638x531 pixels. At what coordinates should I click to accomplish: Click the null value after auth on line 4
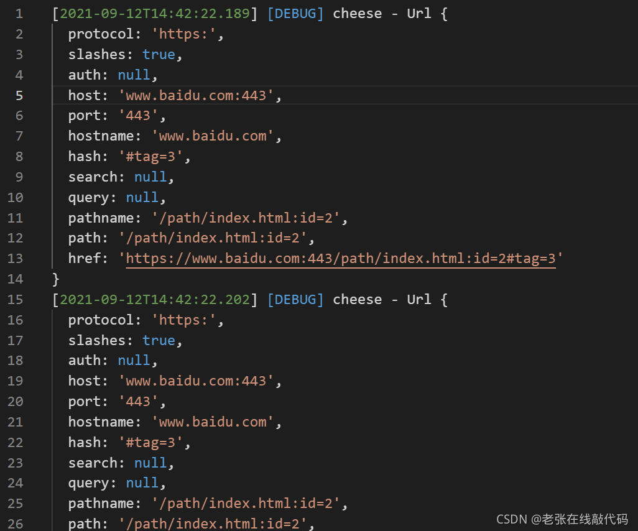[134, 75]
